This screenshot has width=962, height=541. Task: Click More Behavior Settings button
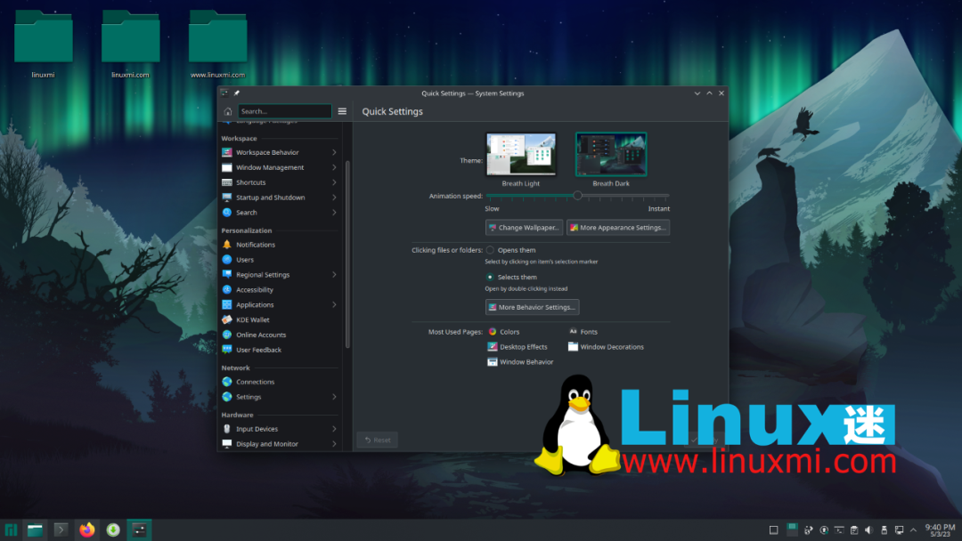532,307
